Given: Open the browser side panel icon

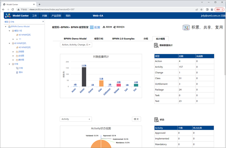Looking at the screenshot, I should point(207,10).
